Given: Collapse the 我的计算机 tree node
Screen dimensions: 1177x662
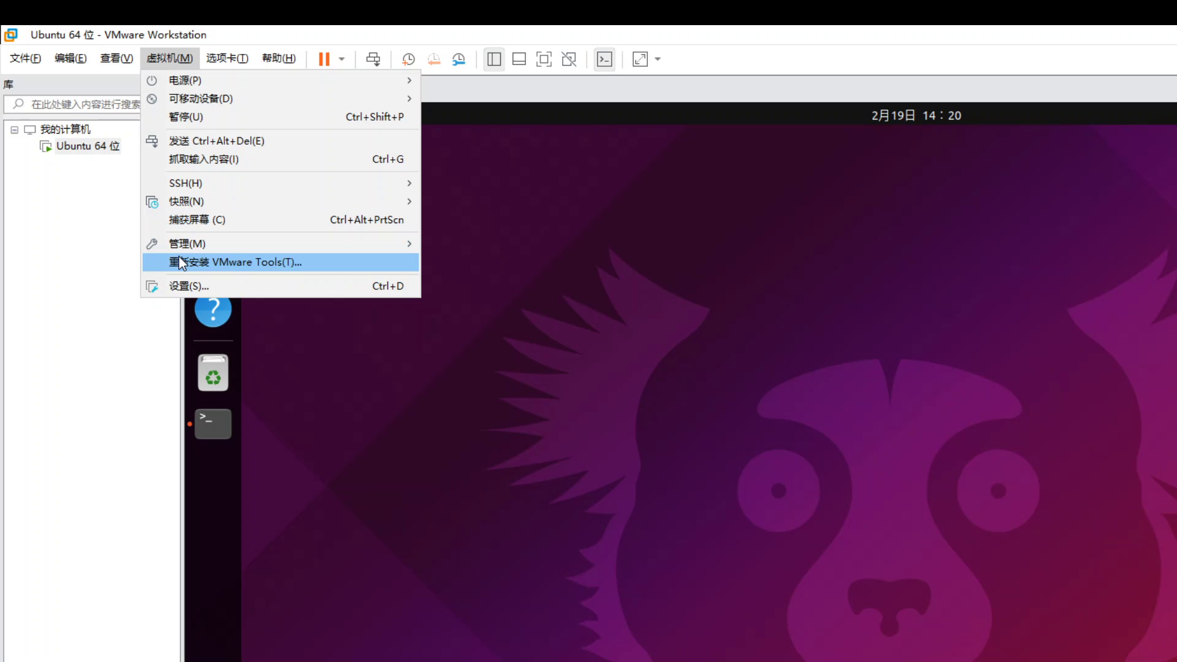Looking at the screenshot, I should tap(14, 130).
